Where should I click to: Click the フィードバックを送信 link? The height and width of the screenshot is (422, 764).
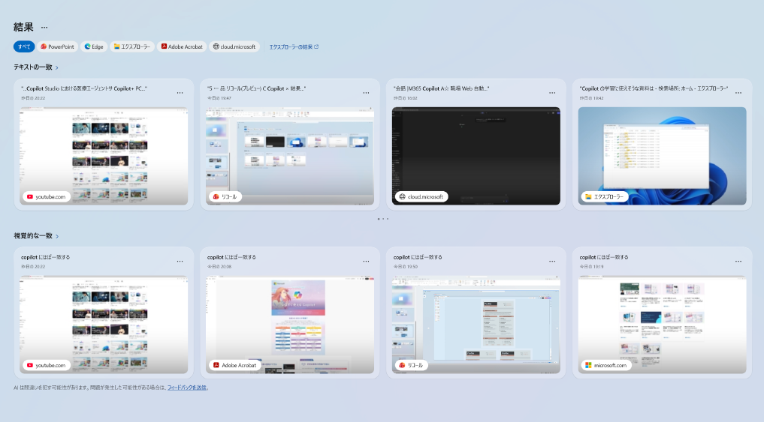[187, 388]
